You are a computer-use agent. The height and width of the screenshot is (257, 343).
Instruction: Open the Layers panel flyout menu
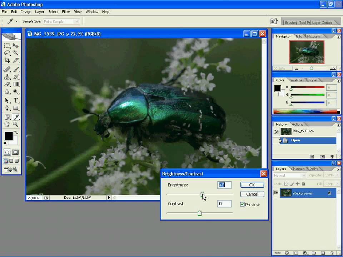pyautogui.click(x=339, y=169)
